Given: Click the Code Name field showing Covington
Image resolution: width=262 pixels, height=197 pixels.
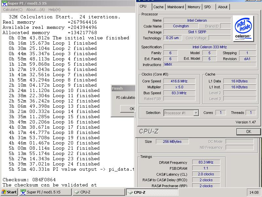Looking at the screenshot, I should point(181,26).
